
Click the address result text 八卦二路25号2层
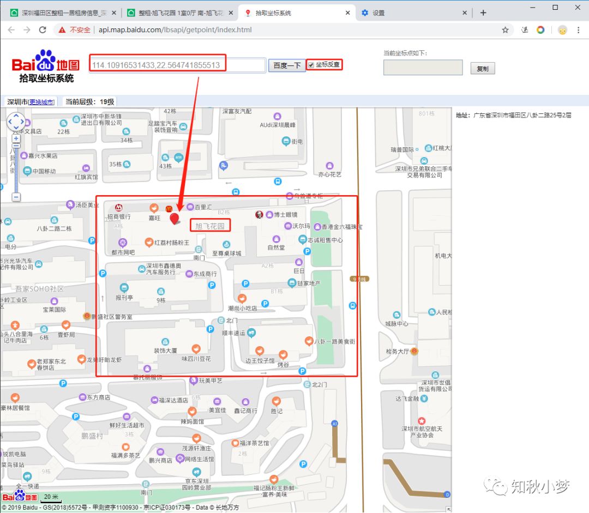[x=542, y=115]
